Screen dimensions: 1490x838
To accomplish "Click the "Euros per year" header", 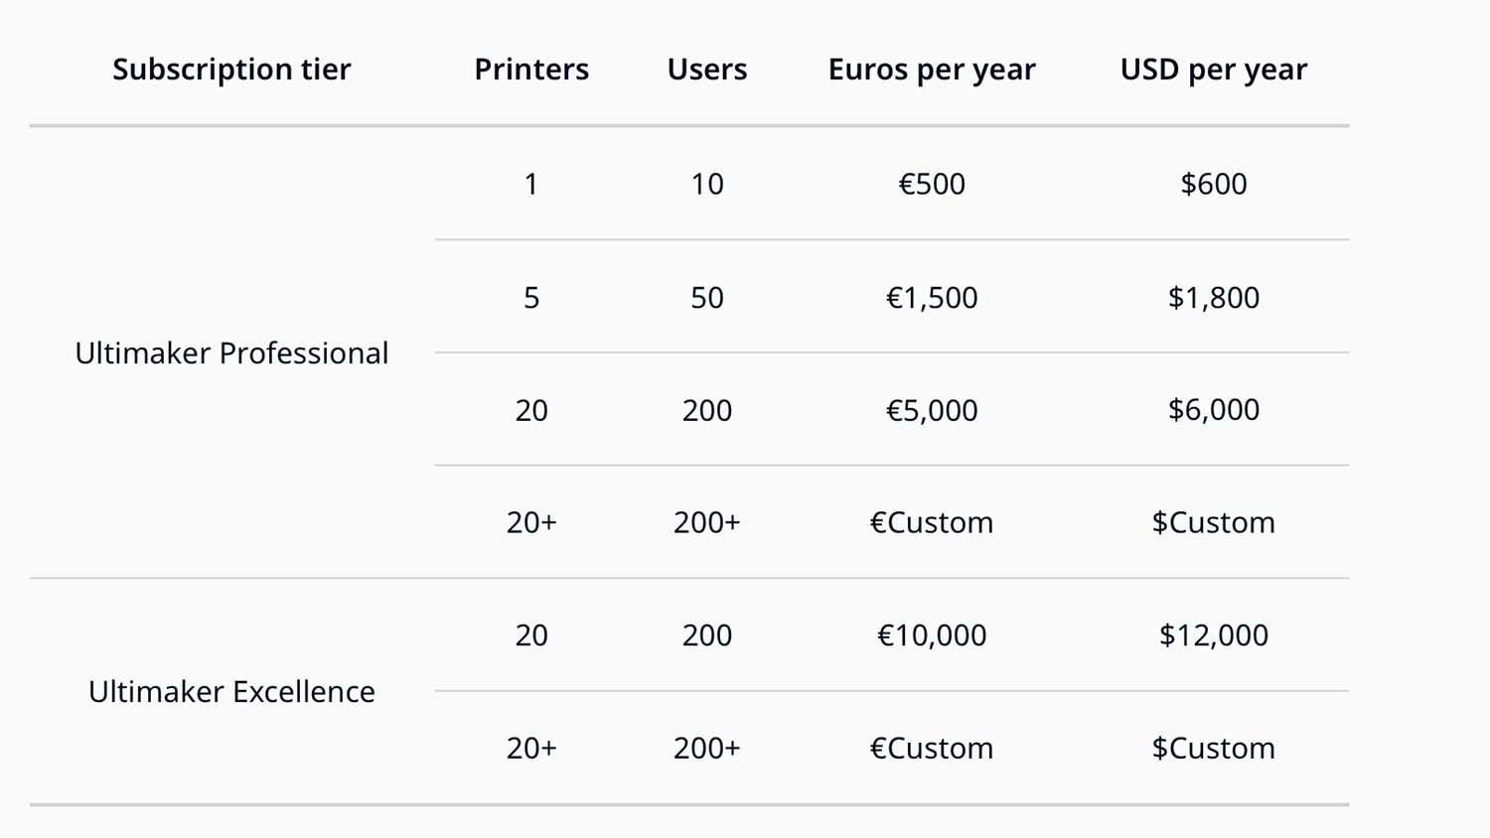I will point(932,70).
